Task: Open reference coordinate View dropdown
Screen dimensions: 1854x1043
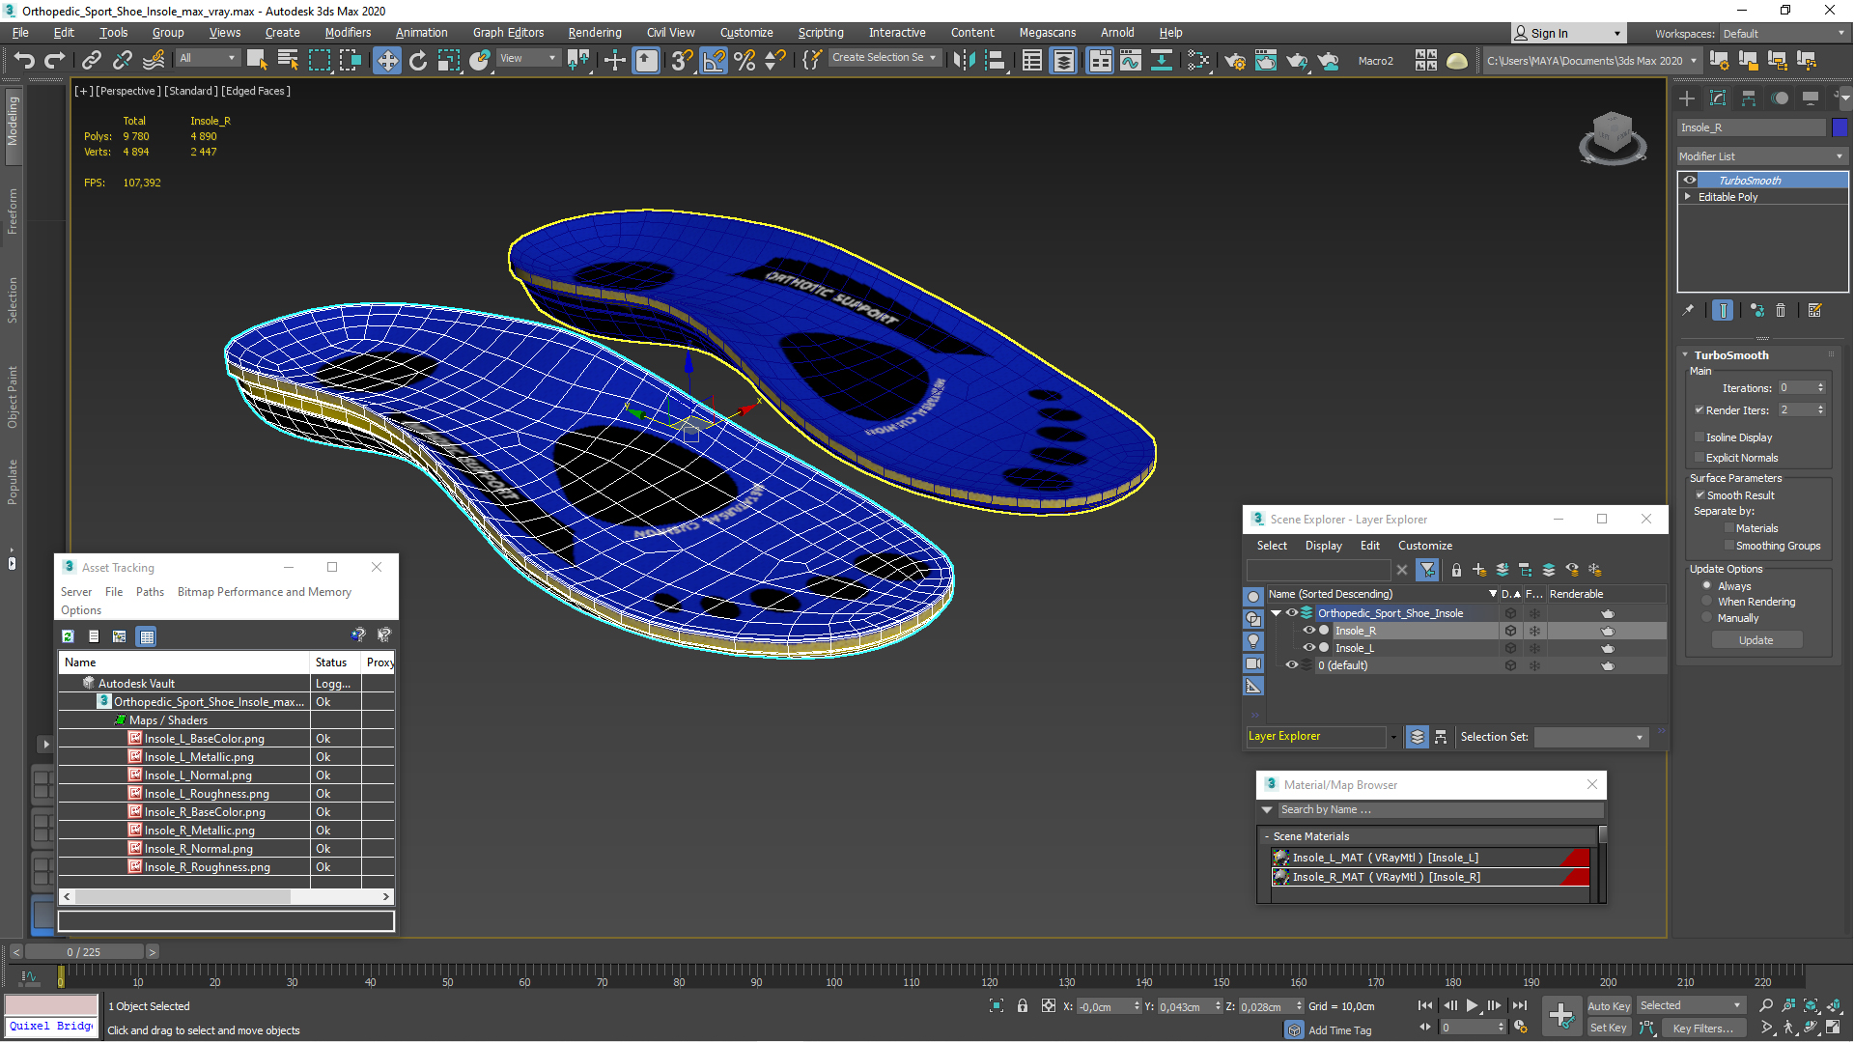Action: coord(527,58)
